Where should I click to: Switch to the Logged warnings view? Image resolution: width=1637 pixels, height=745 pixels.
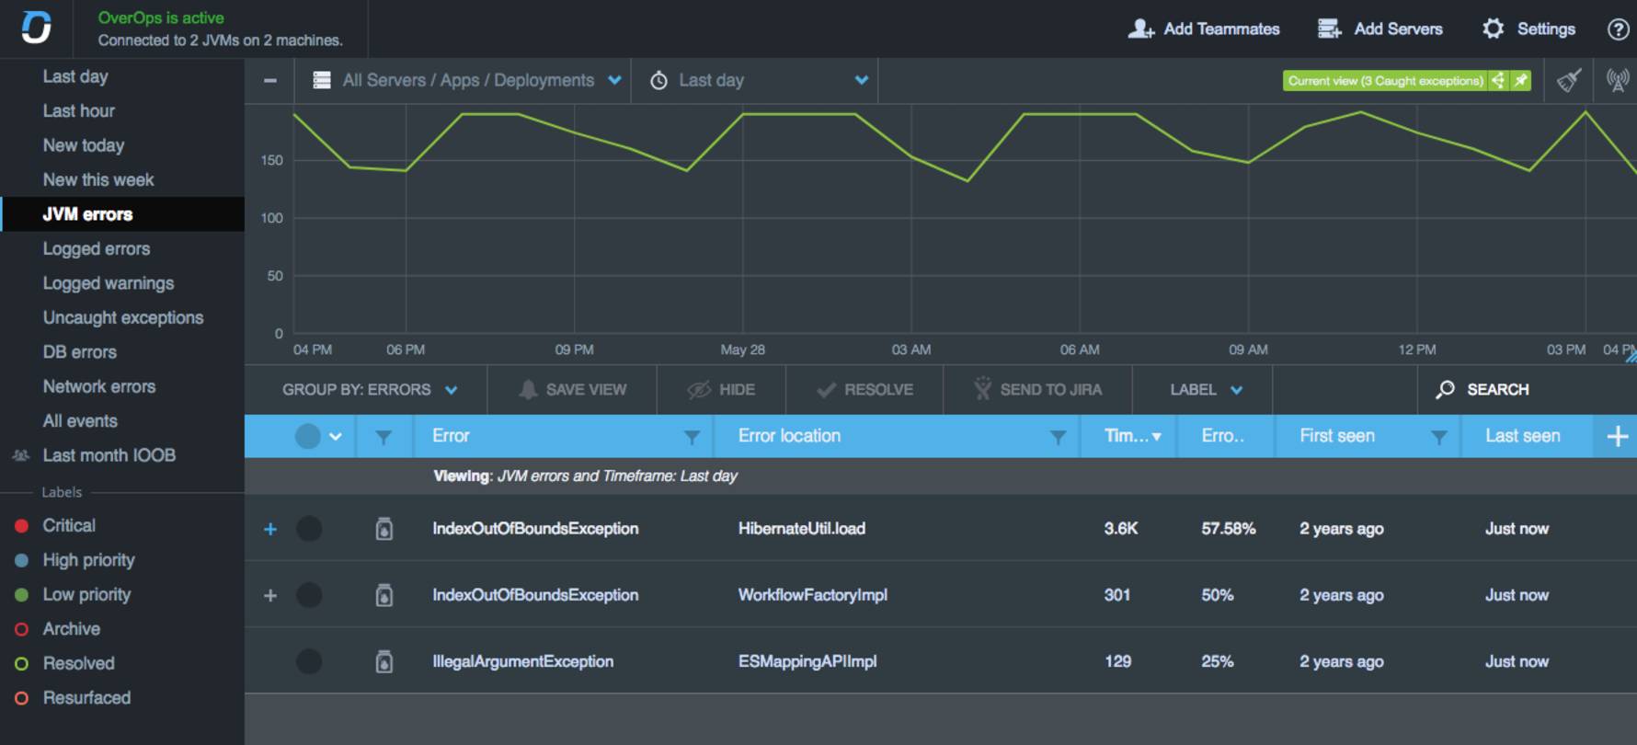(109, 283)
